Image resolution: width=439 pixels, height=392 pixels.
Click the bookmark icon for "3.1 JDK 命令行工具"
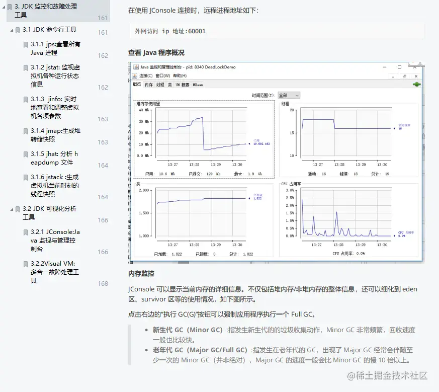point(17,29)
